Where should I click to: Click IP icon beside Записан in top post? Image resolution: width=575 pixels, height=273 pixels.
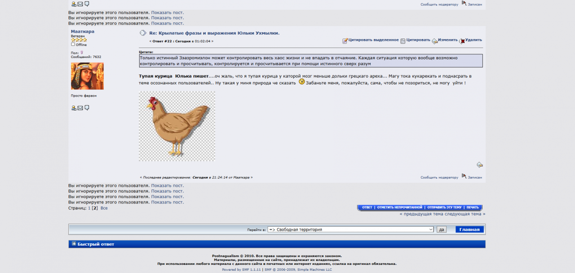(464, 3)
